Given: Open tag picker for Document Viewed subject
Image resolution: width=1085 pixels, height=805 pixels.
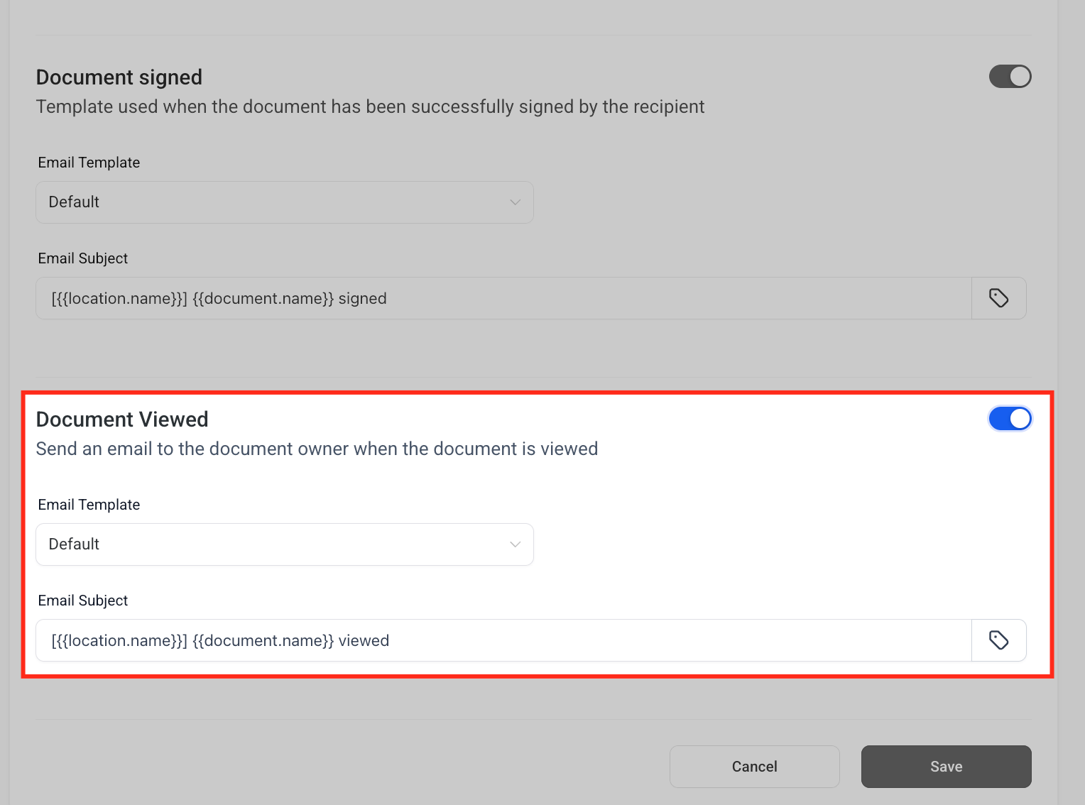Looking at the screenshot, I should click(x=998, y=640).
